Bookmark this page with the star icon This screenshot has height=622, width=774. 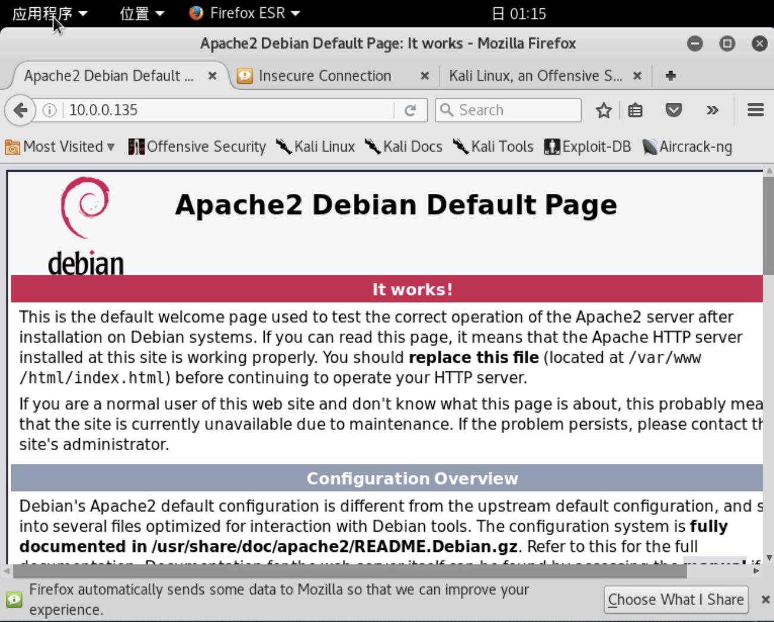pos(604,110)
